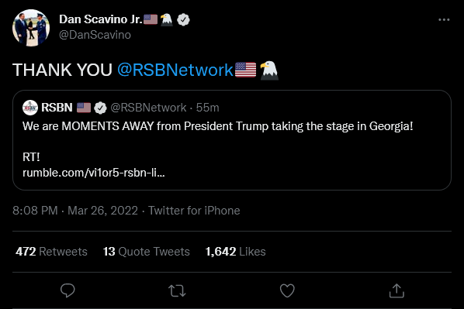Click the Twitter for iPhone source label

click(194, 211)
